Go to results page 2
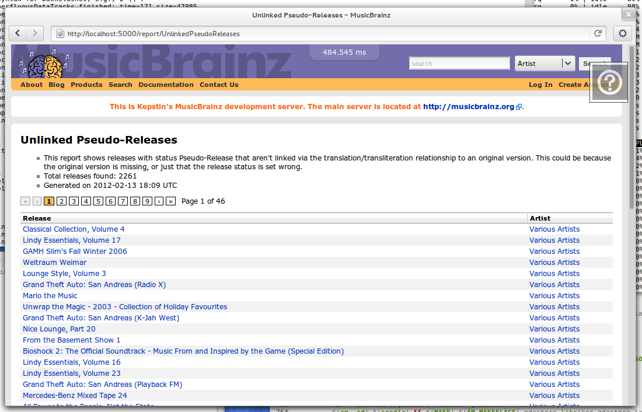Image resolution: width=642 pixels, height=412 pixels. pyautogui.click(x=61, y=201)
